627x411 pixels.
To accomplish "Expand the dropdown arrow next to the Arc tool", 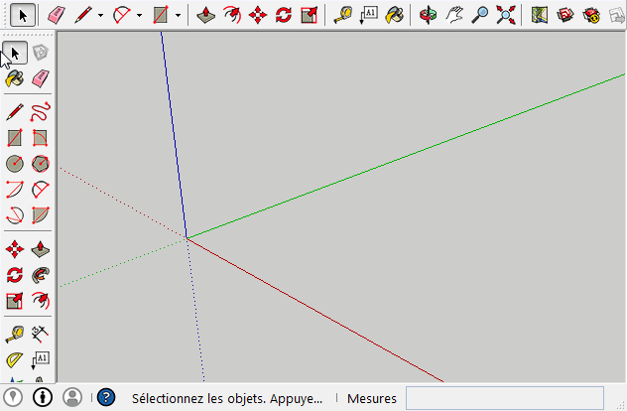I will click(139, 16).
